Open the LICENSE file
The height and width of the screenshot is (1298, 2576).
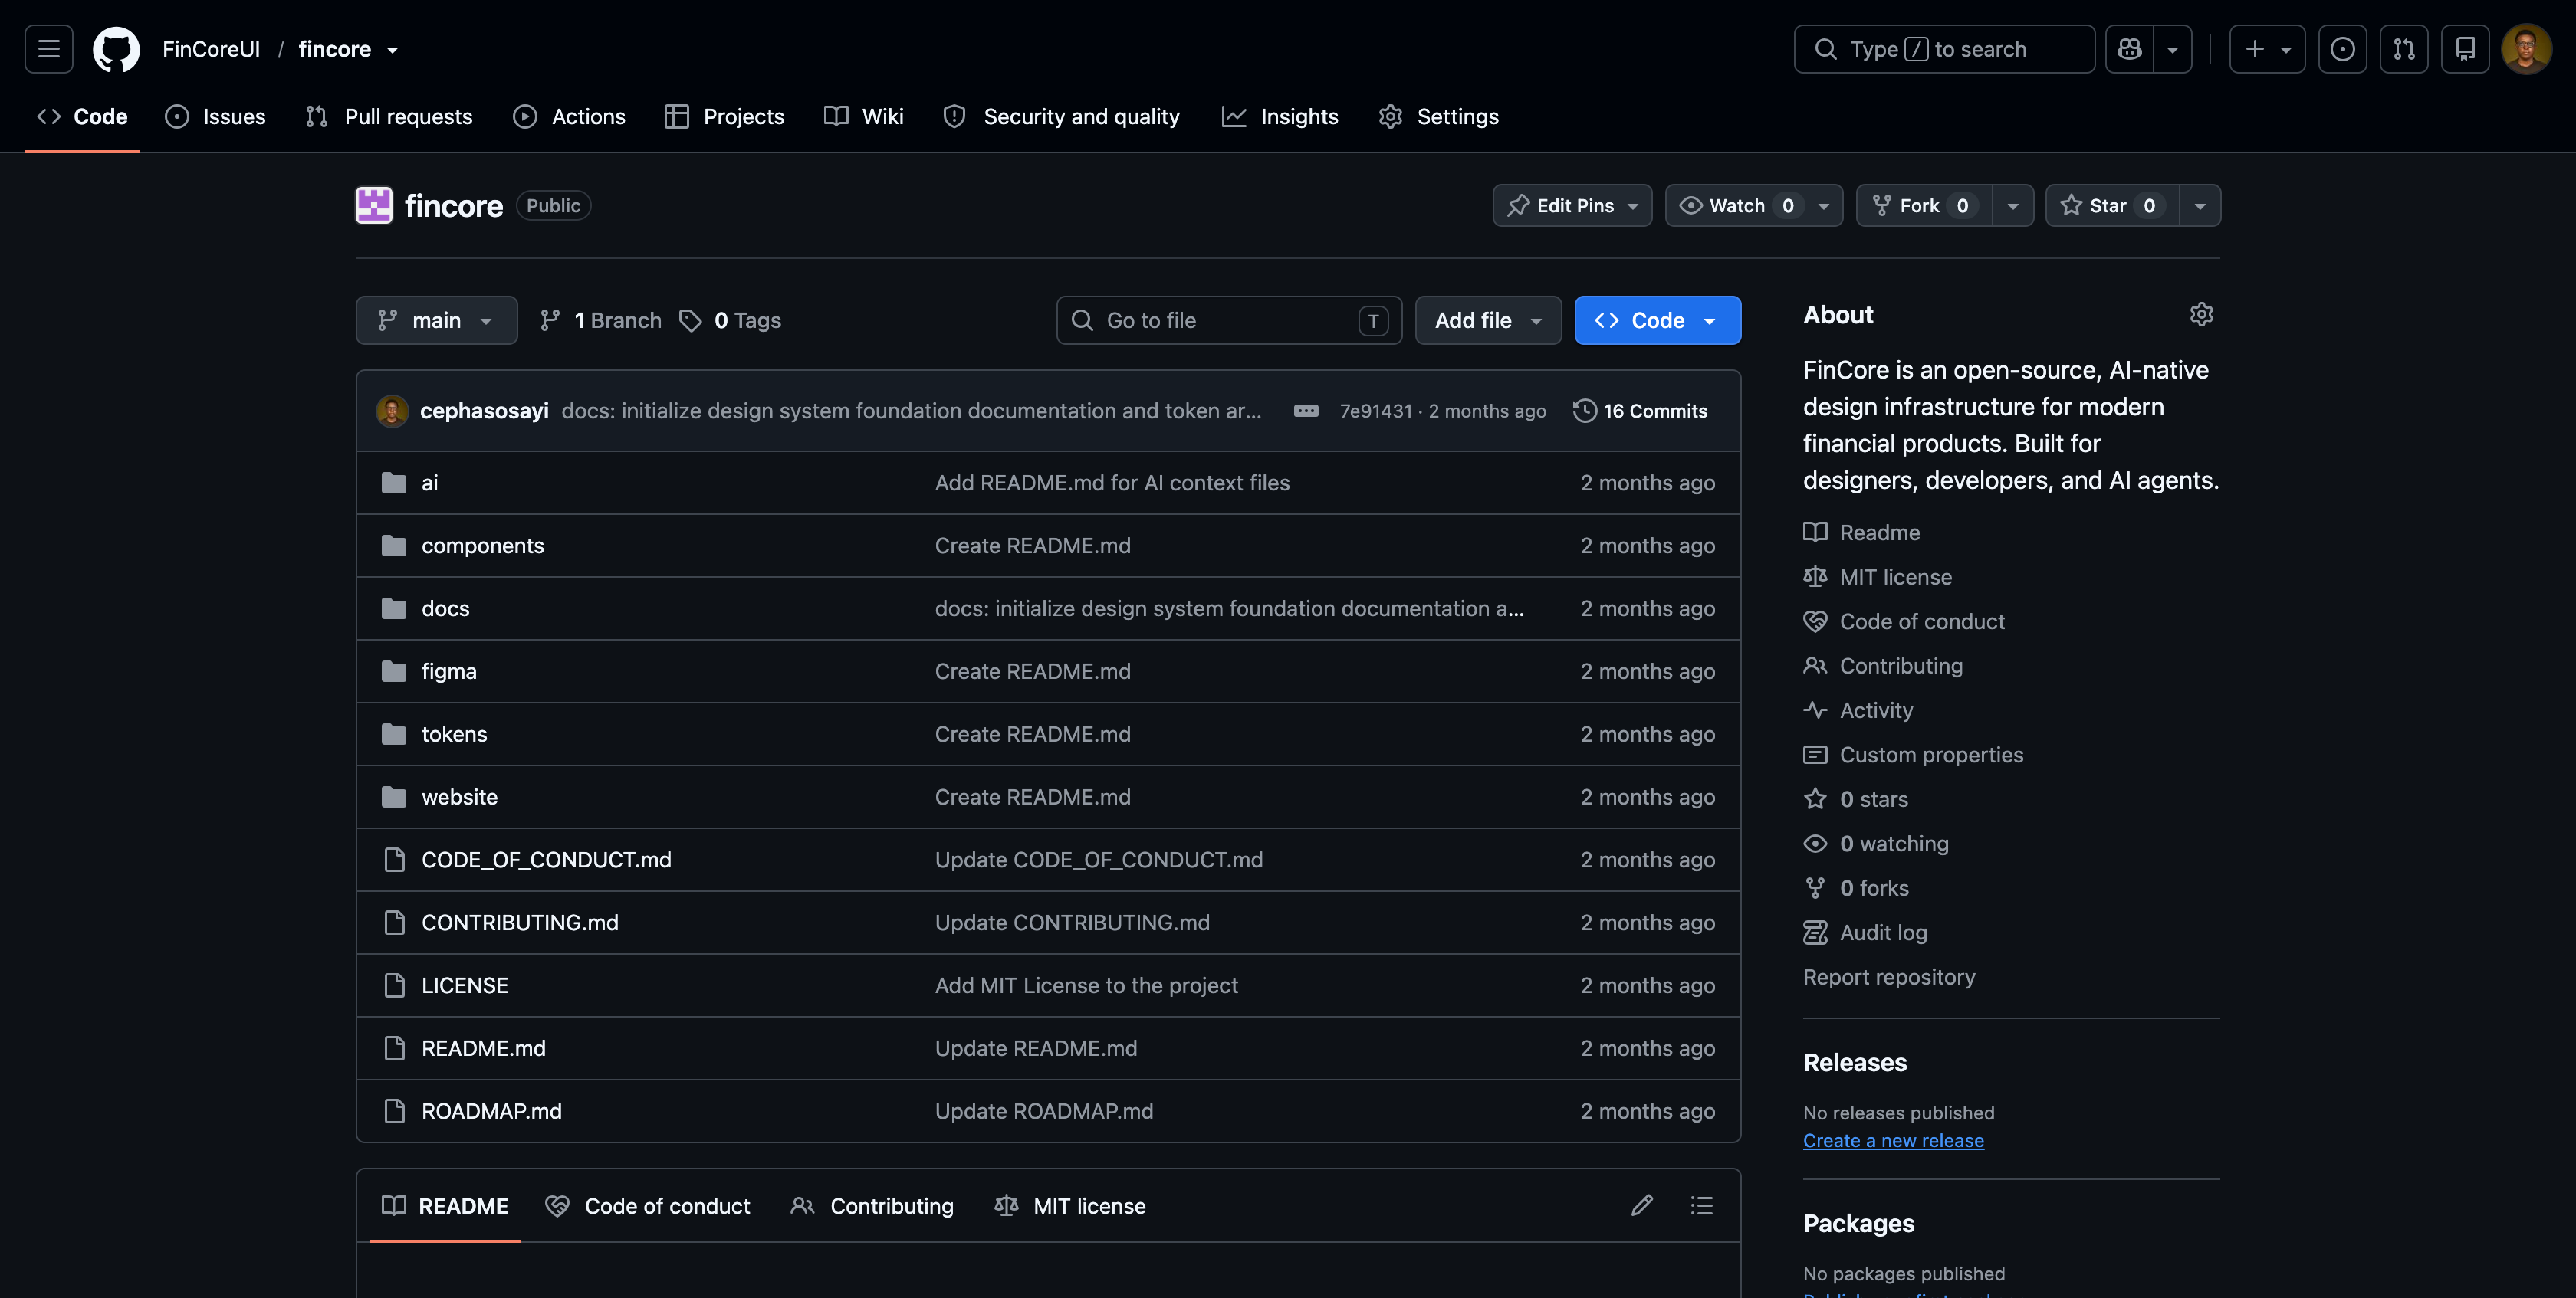464,985
